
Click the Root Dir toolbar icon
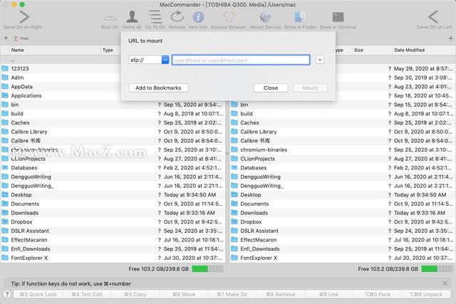click(110, 18)
